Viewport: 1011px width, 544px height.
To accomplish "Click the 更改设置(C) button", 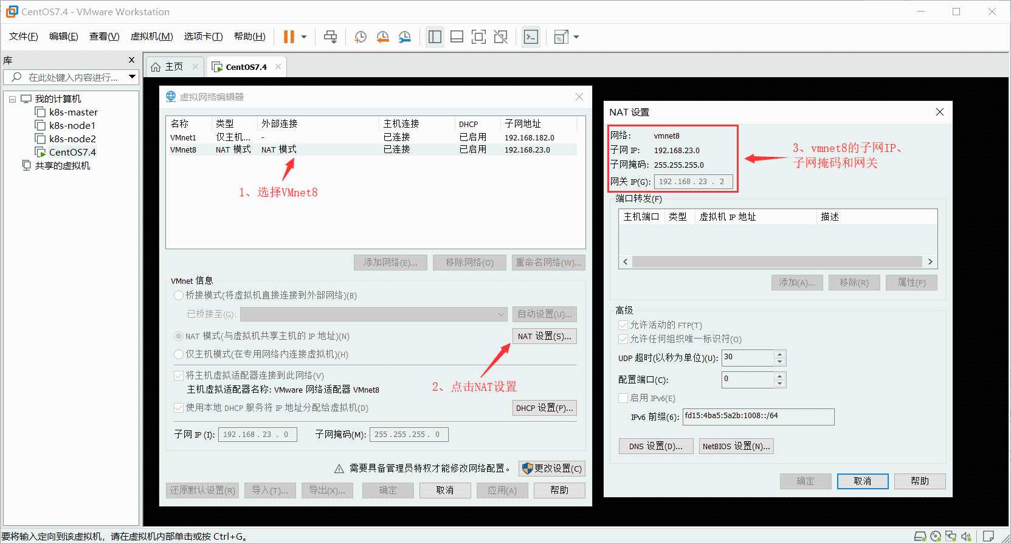I will tap(552, 468).
